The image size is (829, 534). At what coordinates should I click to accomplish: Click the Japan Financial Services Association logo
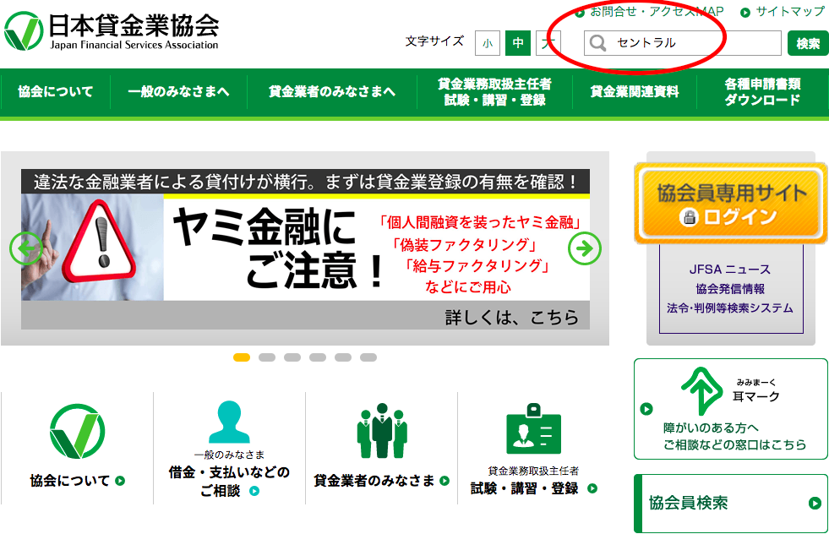tap(112, 31)
